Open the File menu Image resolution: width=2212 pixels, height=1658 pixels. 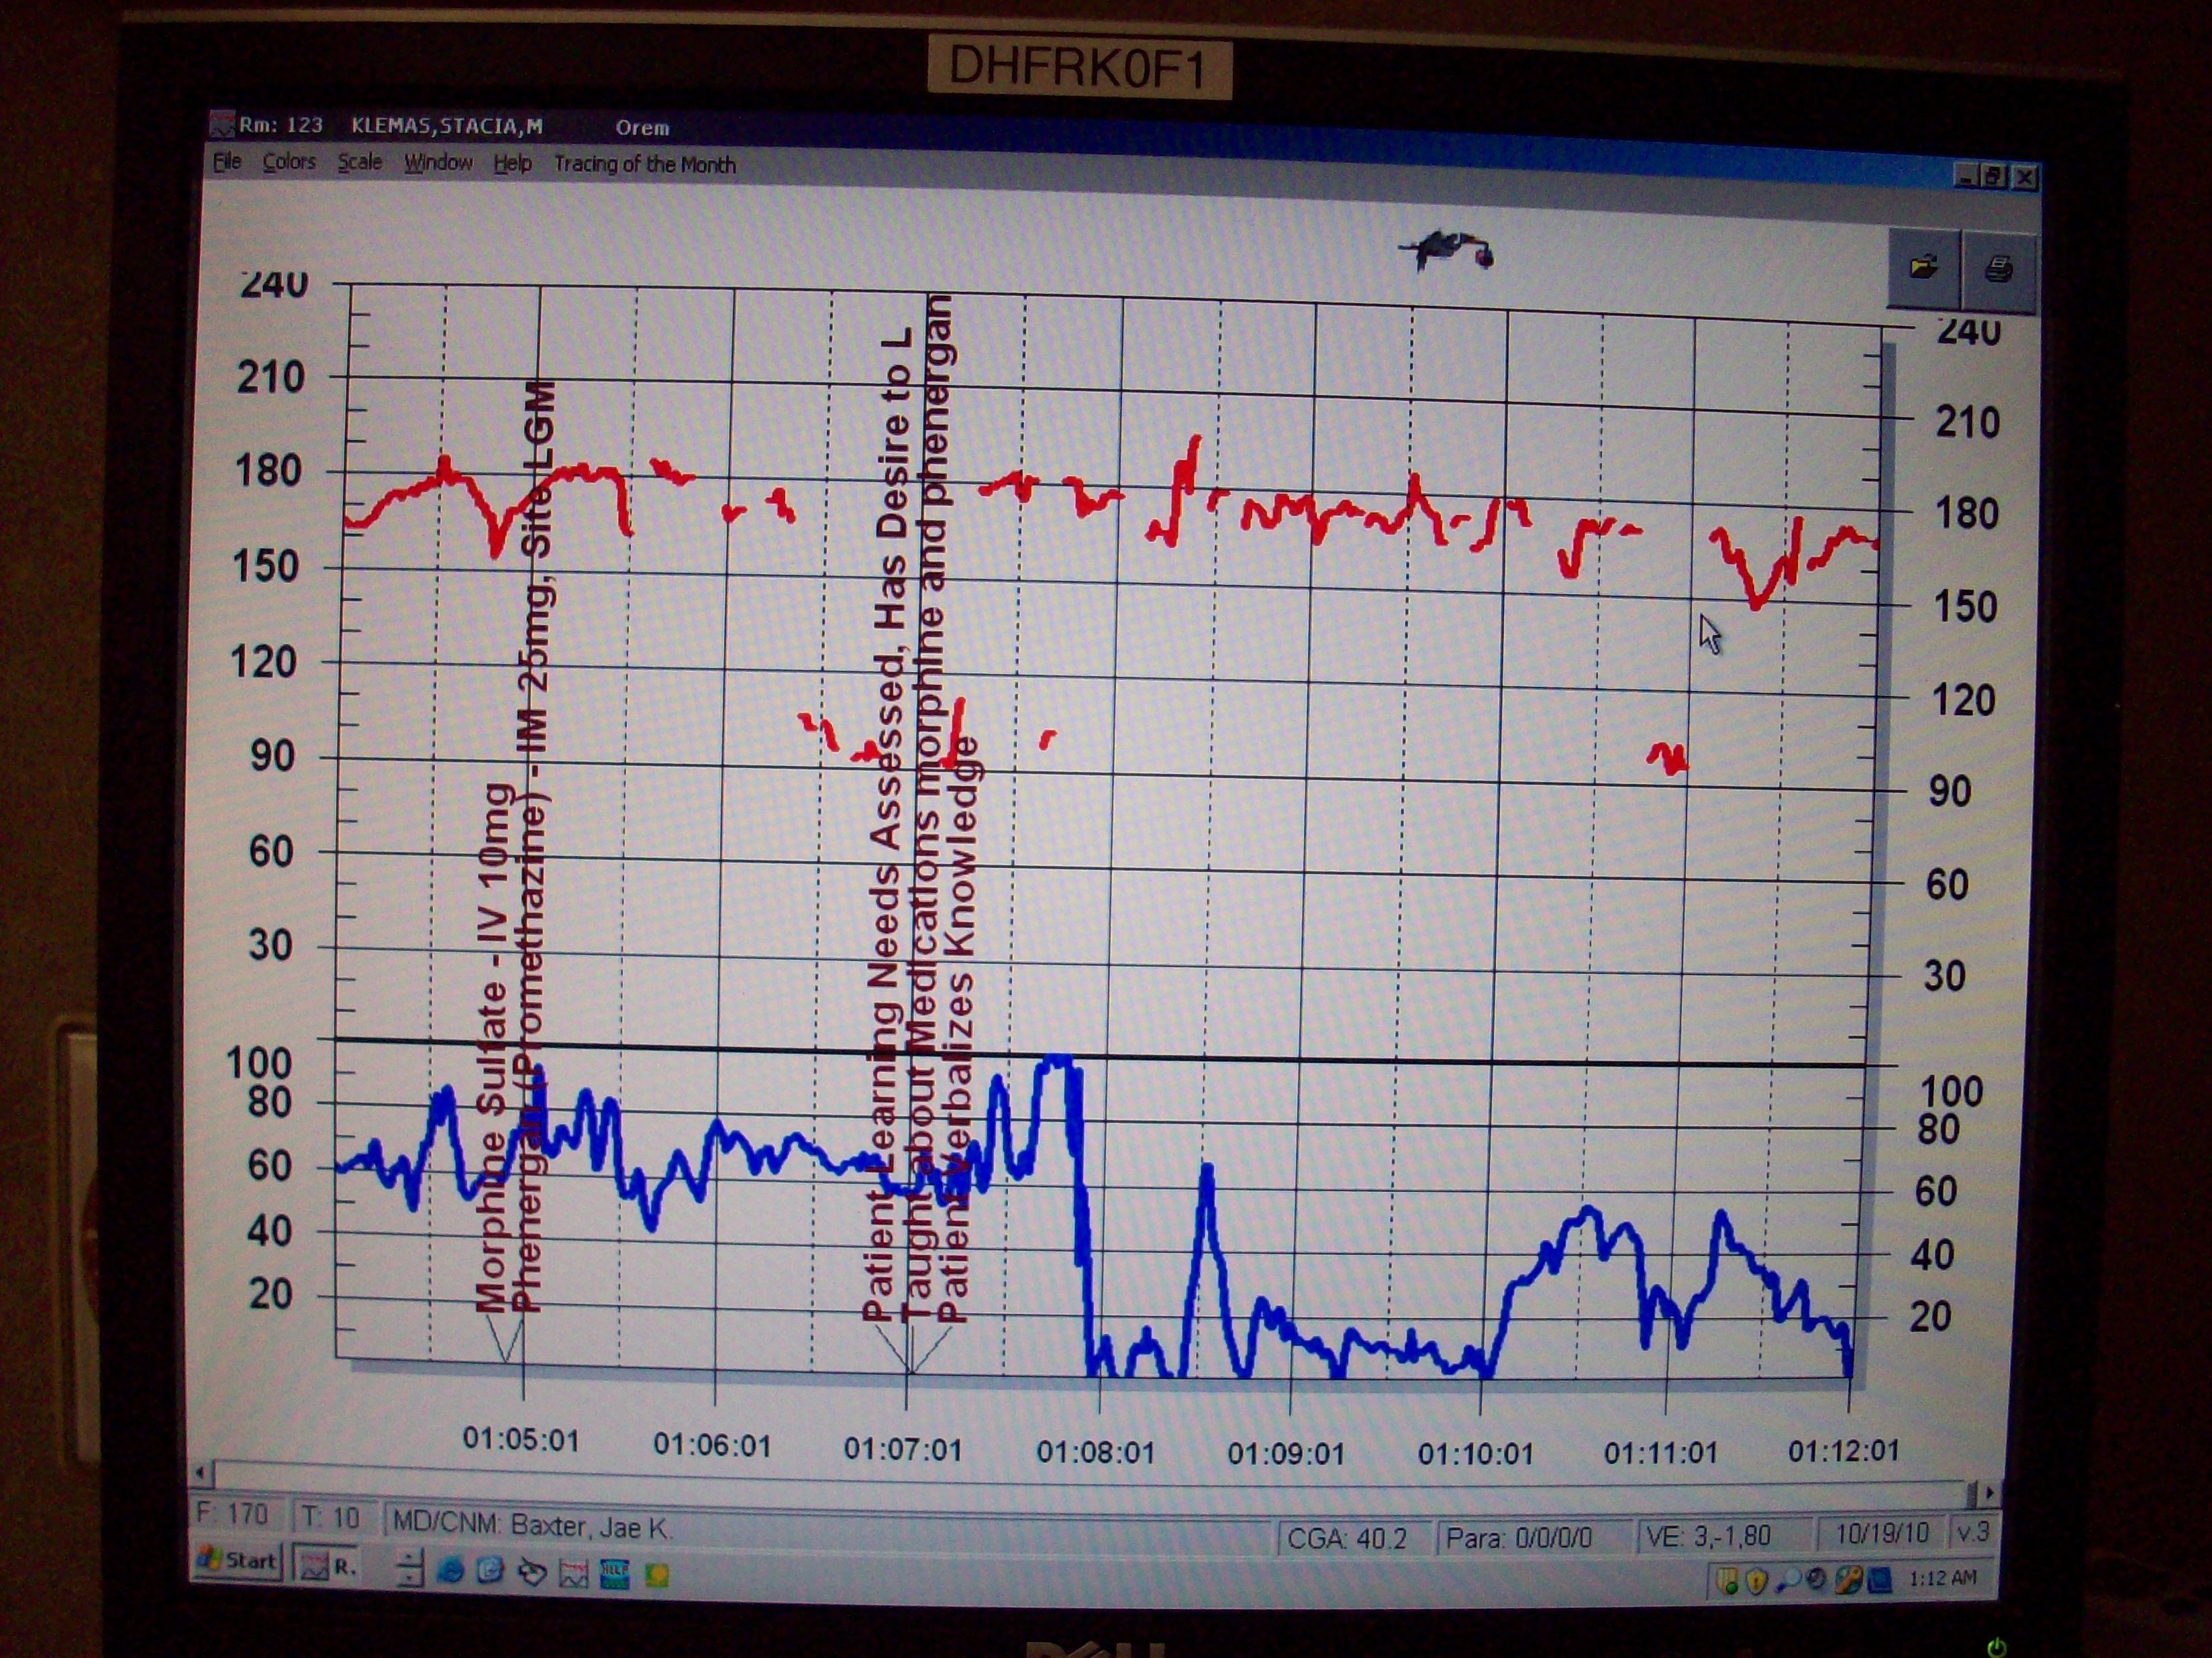pos(227,162)
